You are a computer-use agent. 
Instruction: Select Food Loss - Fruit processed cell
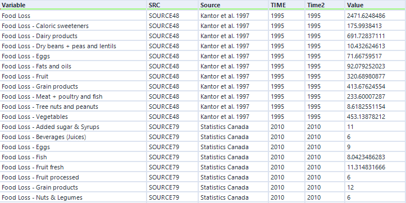point(73,177)
